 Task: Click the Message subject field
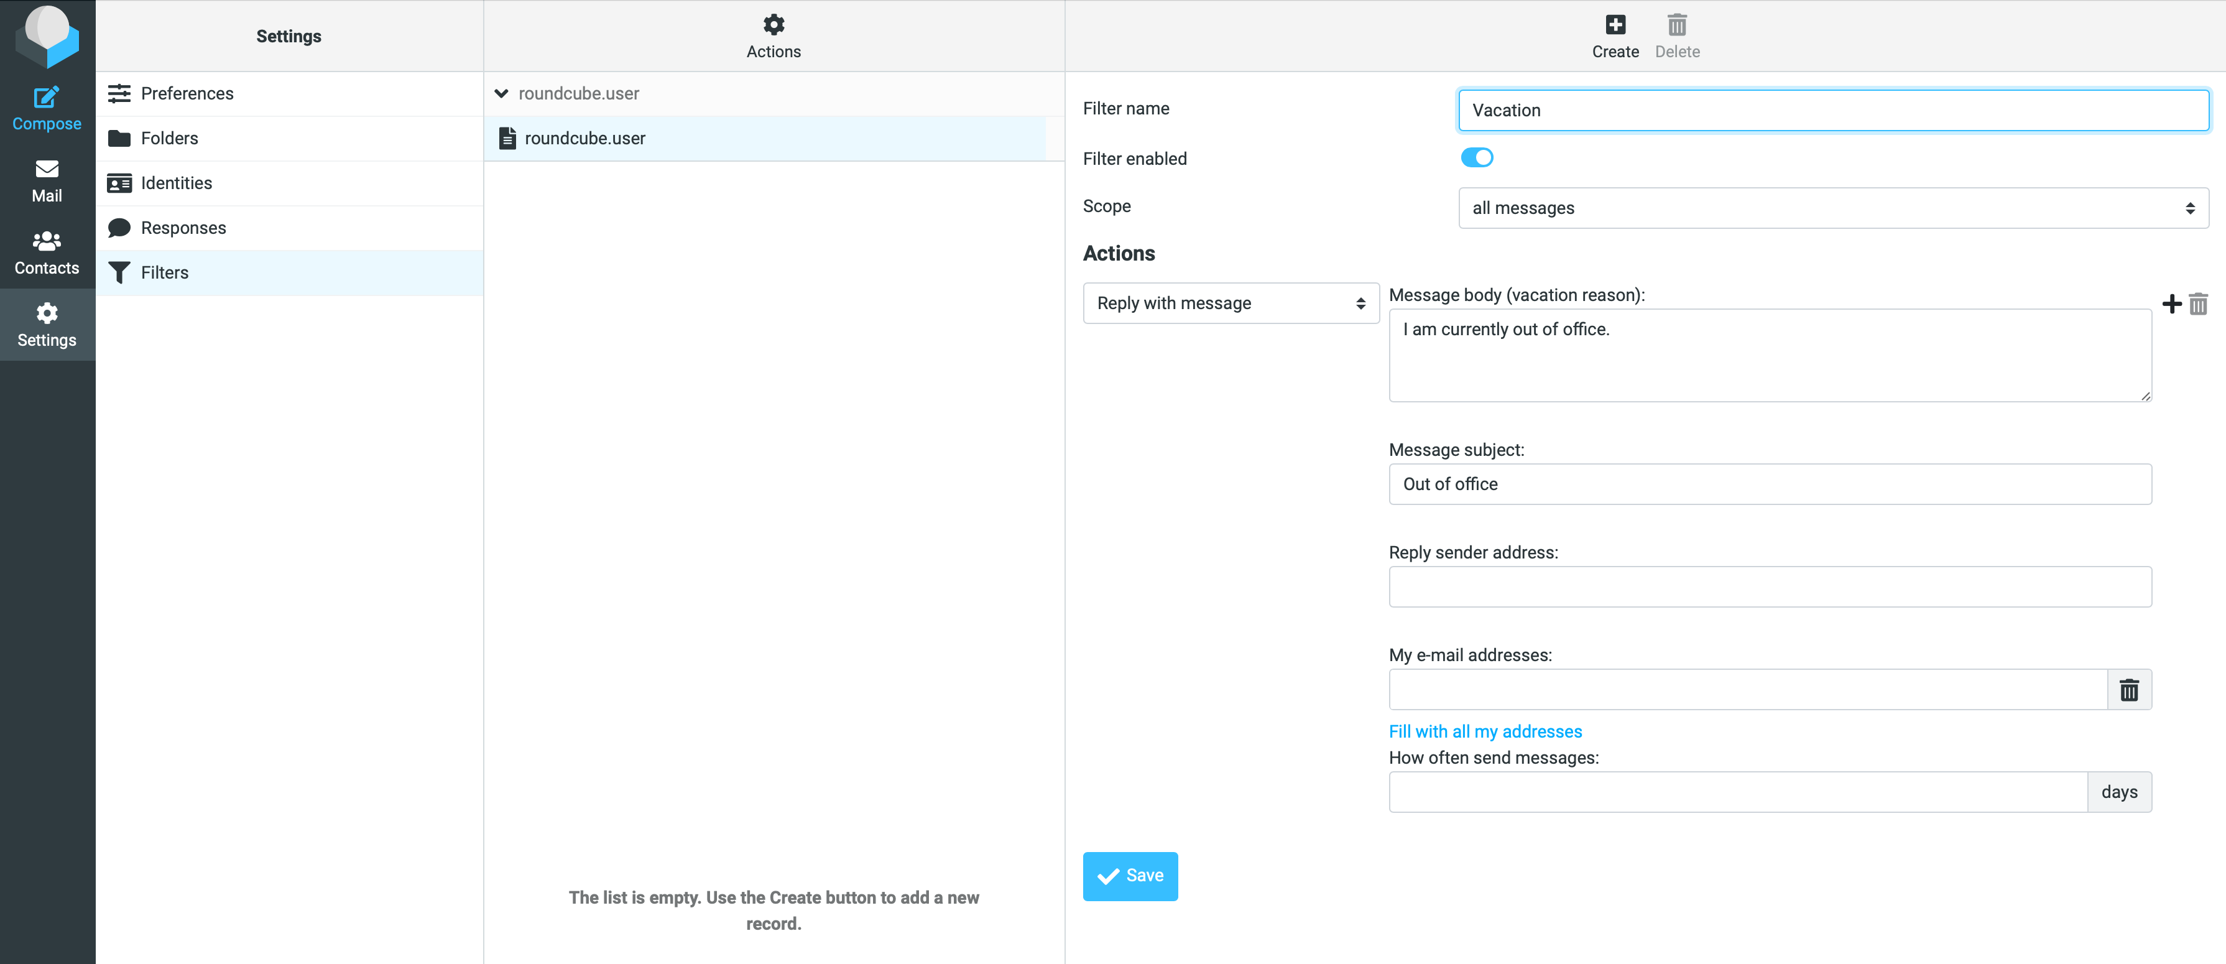(1769, 484)
